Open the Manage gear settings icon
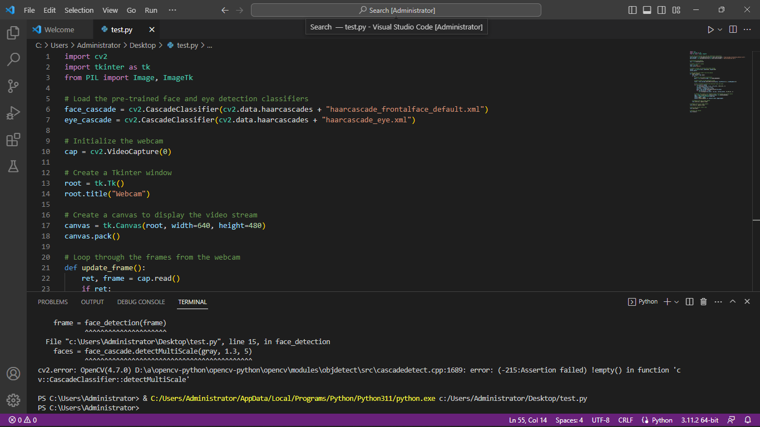 point(13,400)
